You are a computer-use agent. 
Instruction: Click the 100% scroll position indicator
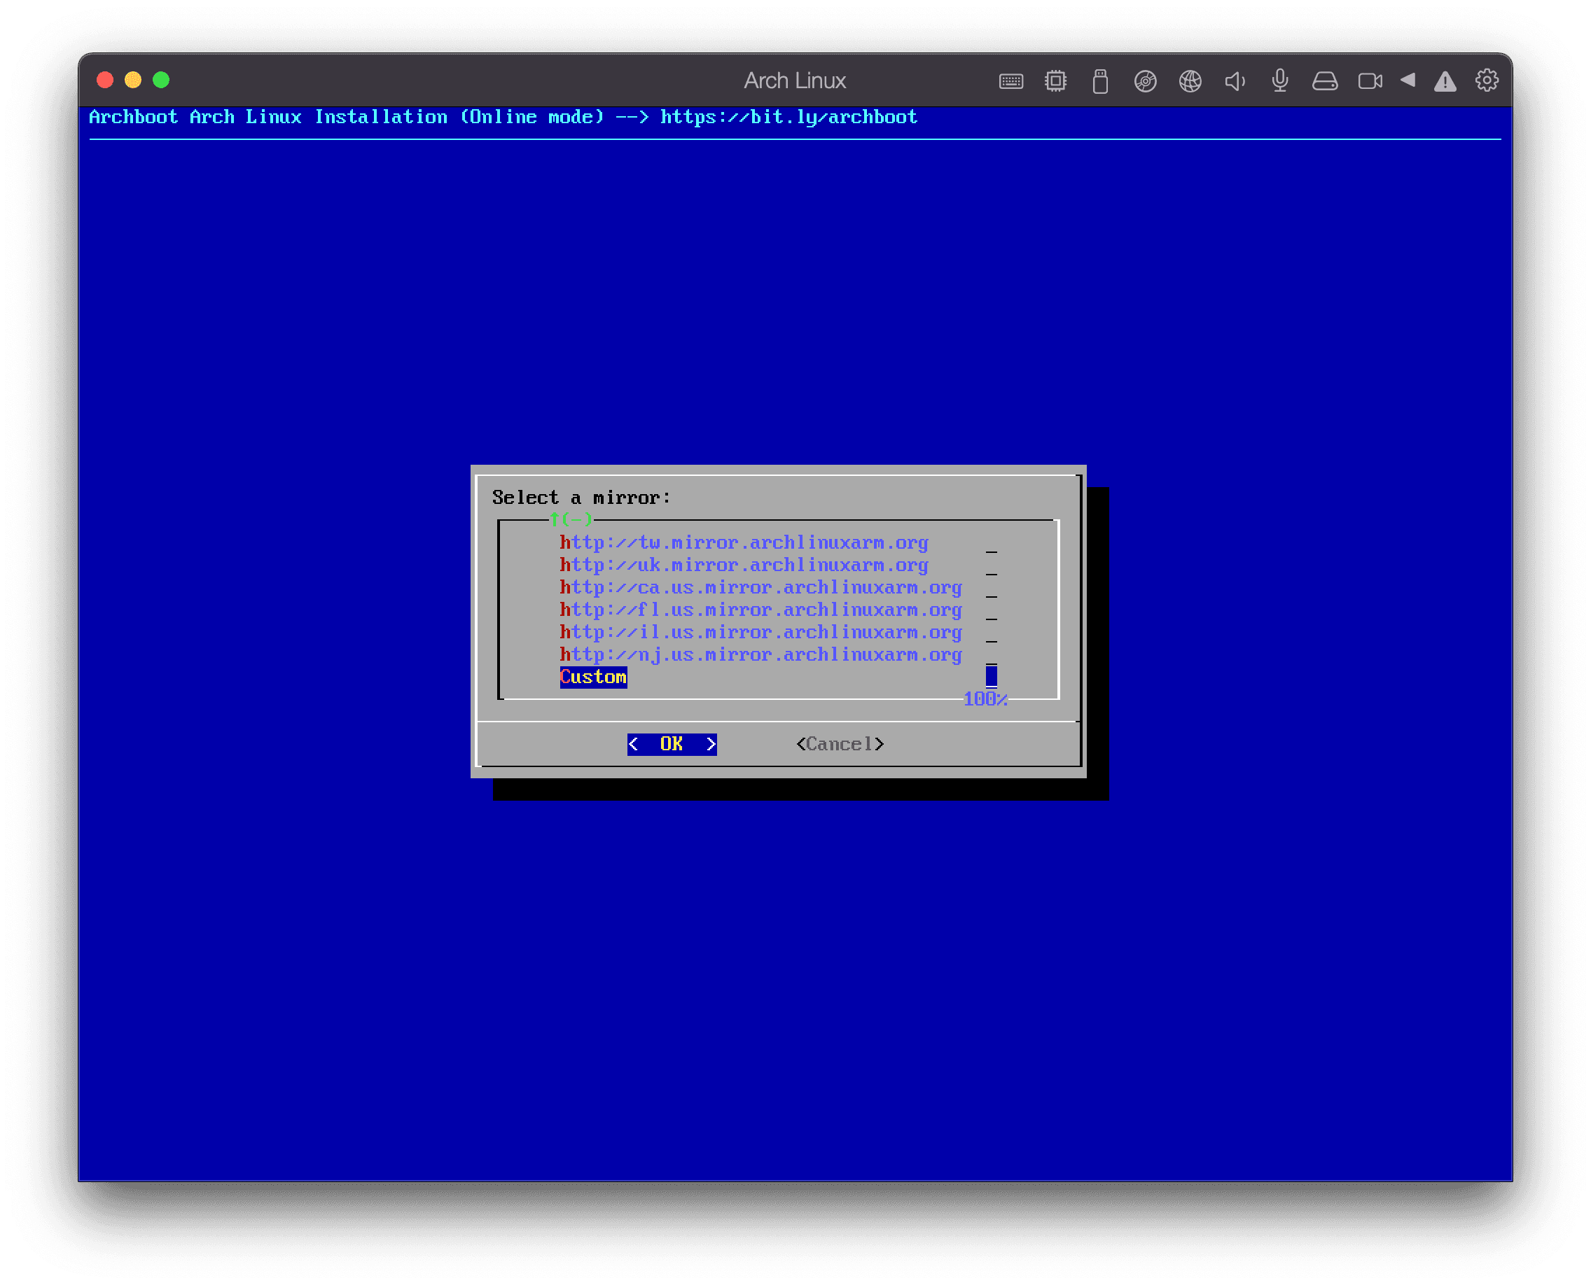click(985, 698)
